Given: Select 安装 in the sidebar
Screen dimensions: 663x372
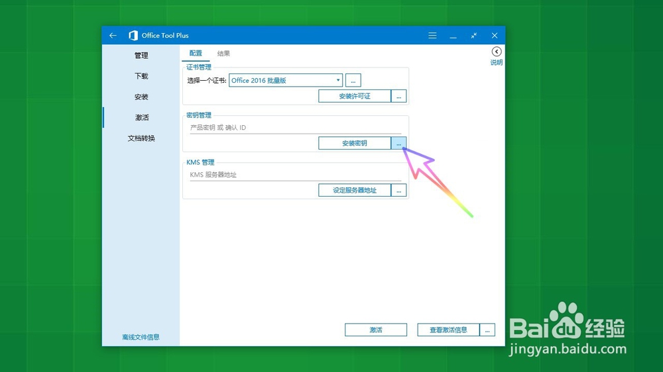Looking at the screenshot, I should (x=141, y=97).
